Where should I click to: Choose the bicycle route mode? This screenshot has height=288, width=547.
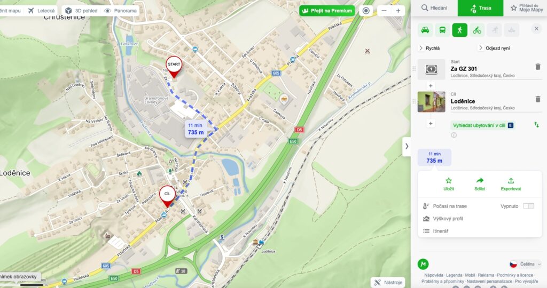[477, 30]
